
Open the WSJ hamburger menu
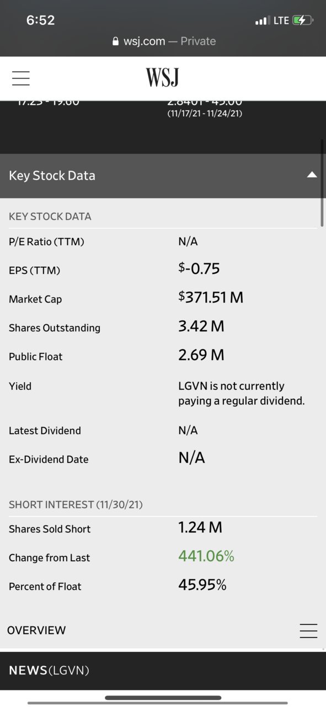21,78
